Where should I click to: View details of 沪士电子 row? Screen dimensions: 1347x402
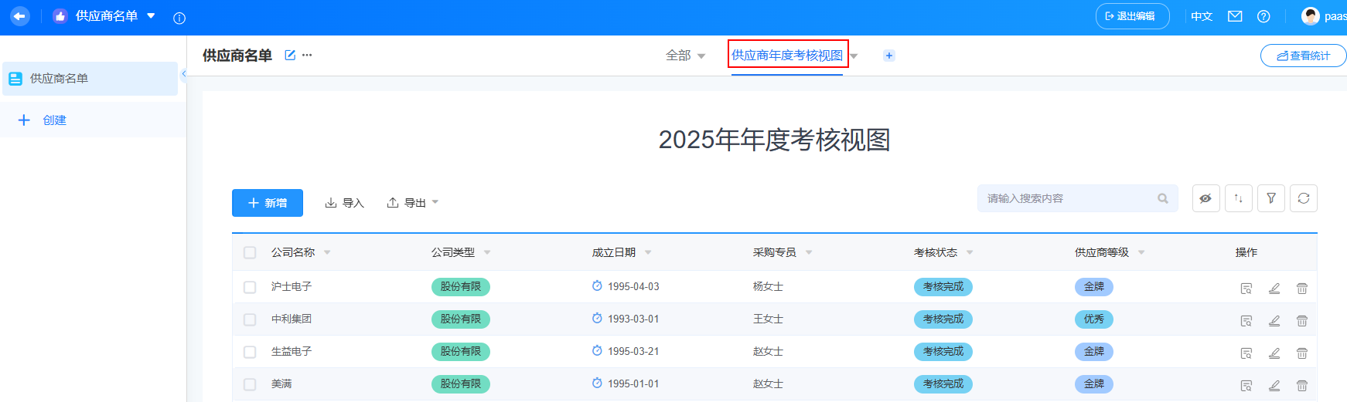[x=1246, y=289]
